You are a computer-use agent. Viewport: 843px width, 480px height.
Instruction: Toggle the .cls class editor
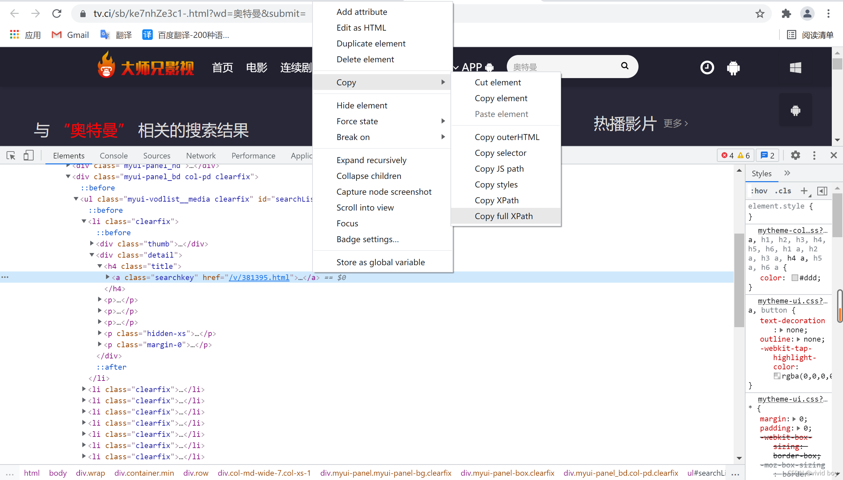pos(783,191)
